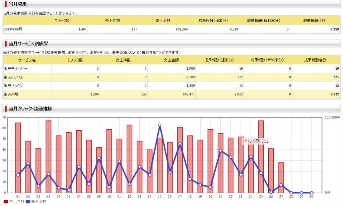Click the monthly sales amount 898,260
Viewport: 343px width, 206px height.
182,29
